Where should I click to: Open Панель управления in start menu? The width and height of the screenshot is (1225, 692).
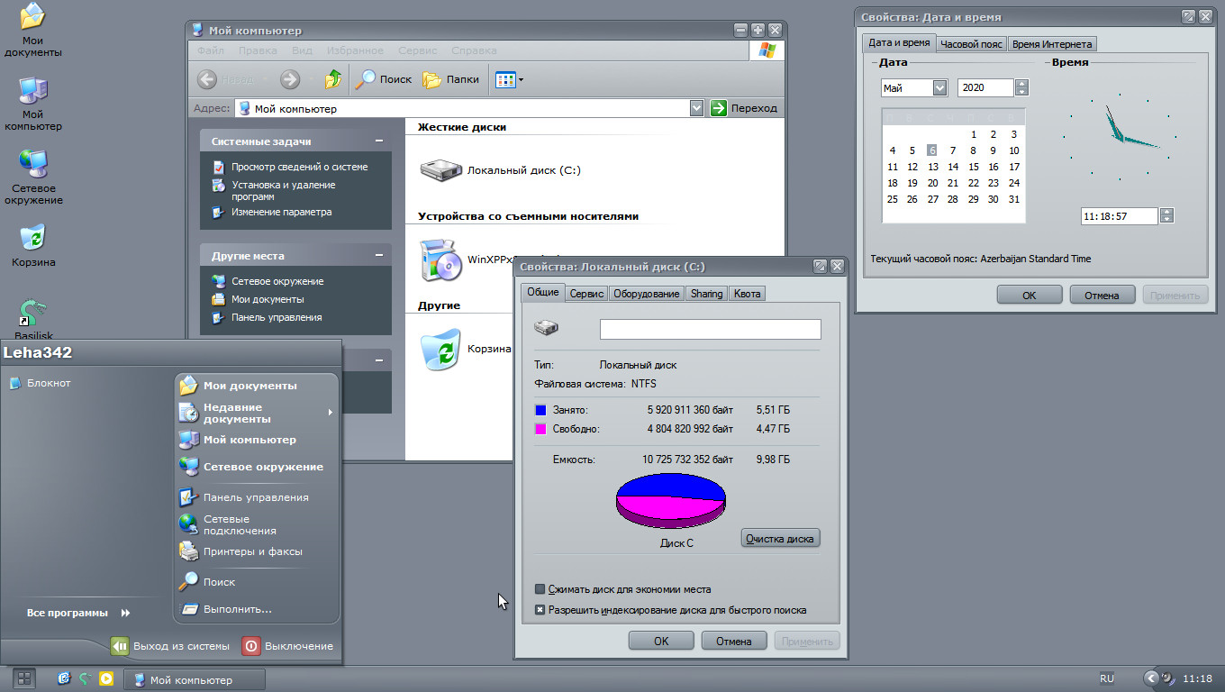click(x=256, y=497)
